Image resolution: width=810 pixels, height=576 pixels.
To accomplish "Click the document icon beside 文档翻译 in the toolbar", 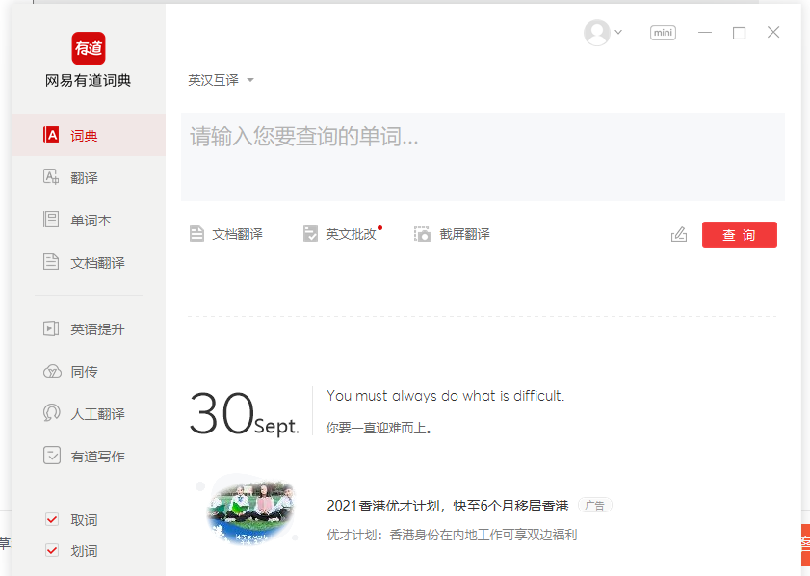I will [x=196, y=234].
